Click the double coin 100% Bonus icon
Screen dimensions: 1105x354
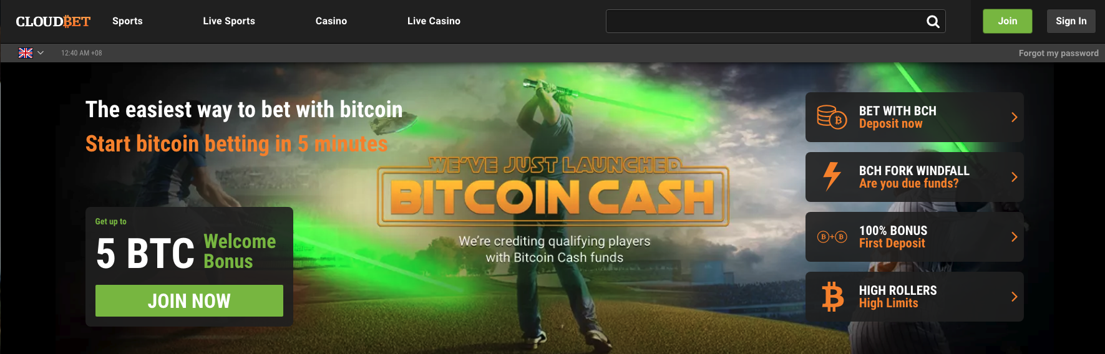832,237
